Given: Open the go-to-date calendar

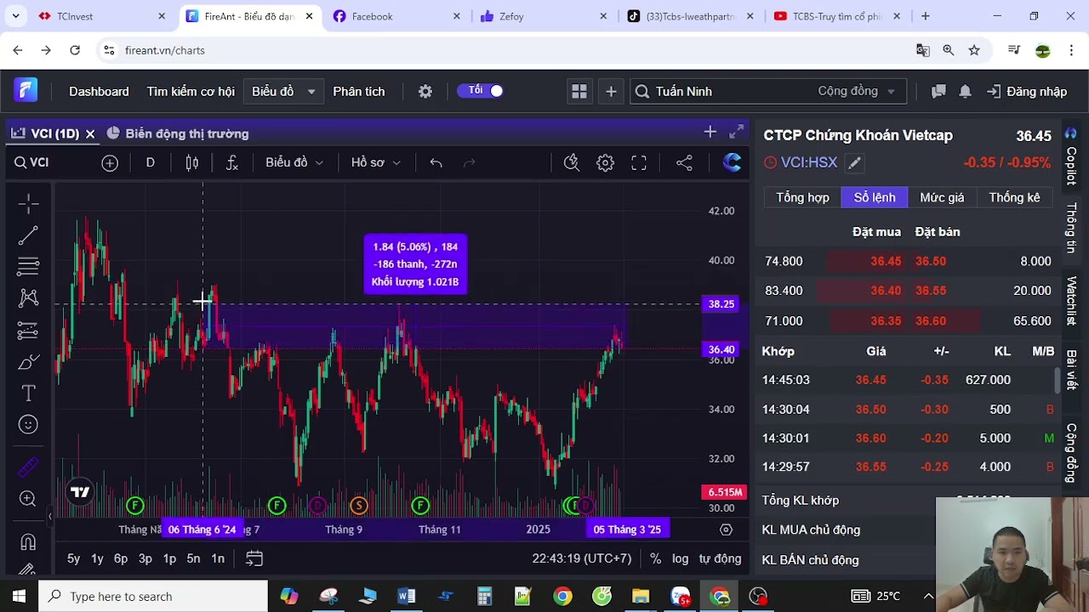Looking at the screenshot, I should pos(254,558).
